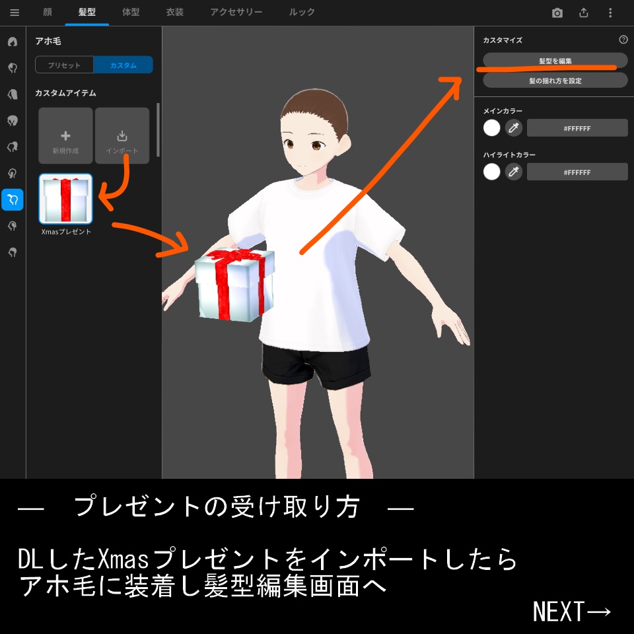The width and height of the screenshot is (634, 634).
Task: Click the camera capture icon in the top bar
Action: click(x=557, y=12)
